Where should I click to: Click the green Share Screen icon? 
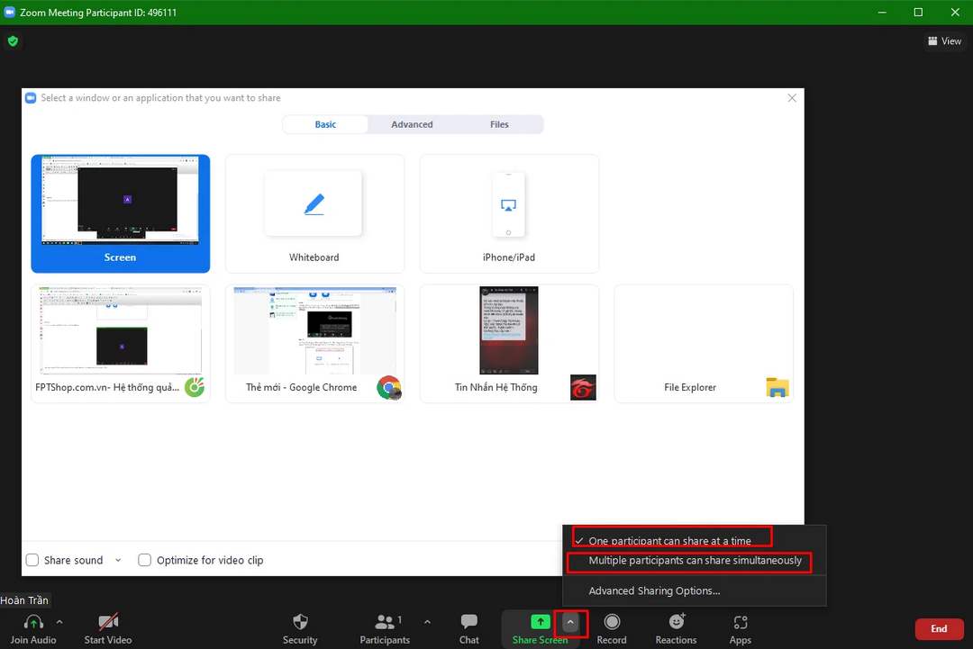coord(540,621)
